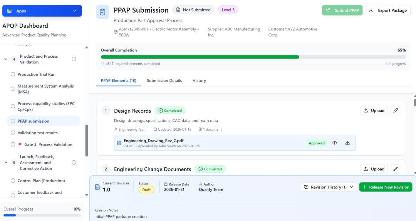
Task: Click the Release New Revision button
Action: (x=386, y=187)
